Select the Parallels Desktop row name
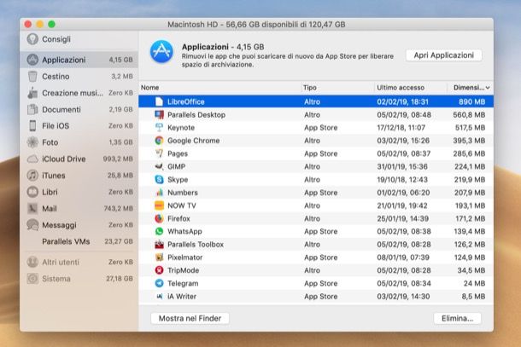This screenshot has width=521, height=347. coord(196,115)
